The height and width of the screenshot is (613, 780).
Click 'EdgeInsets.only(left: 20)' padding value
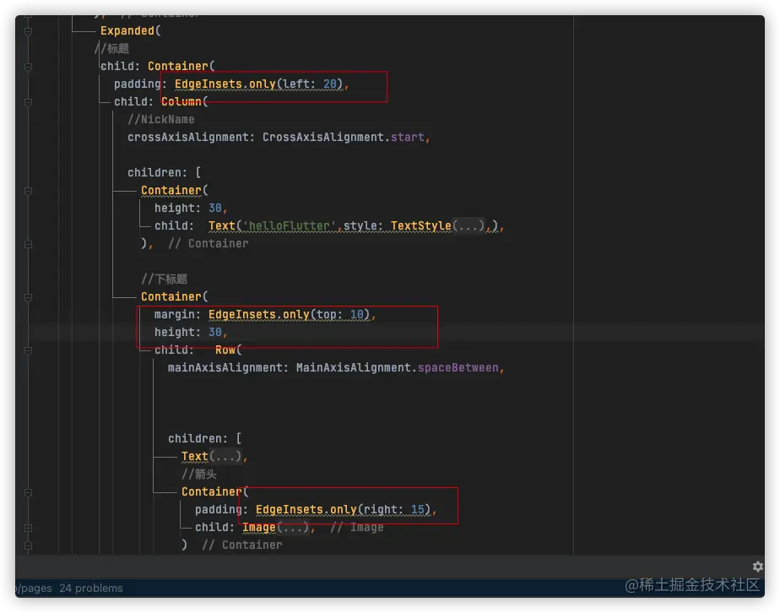point(258,84)
